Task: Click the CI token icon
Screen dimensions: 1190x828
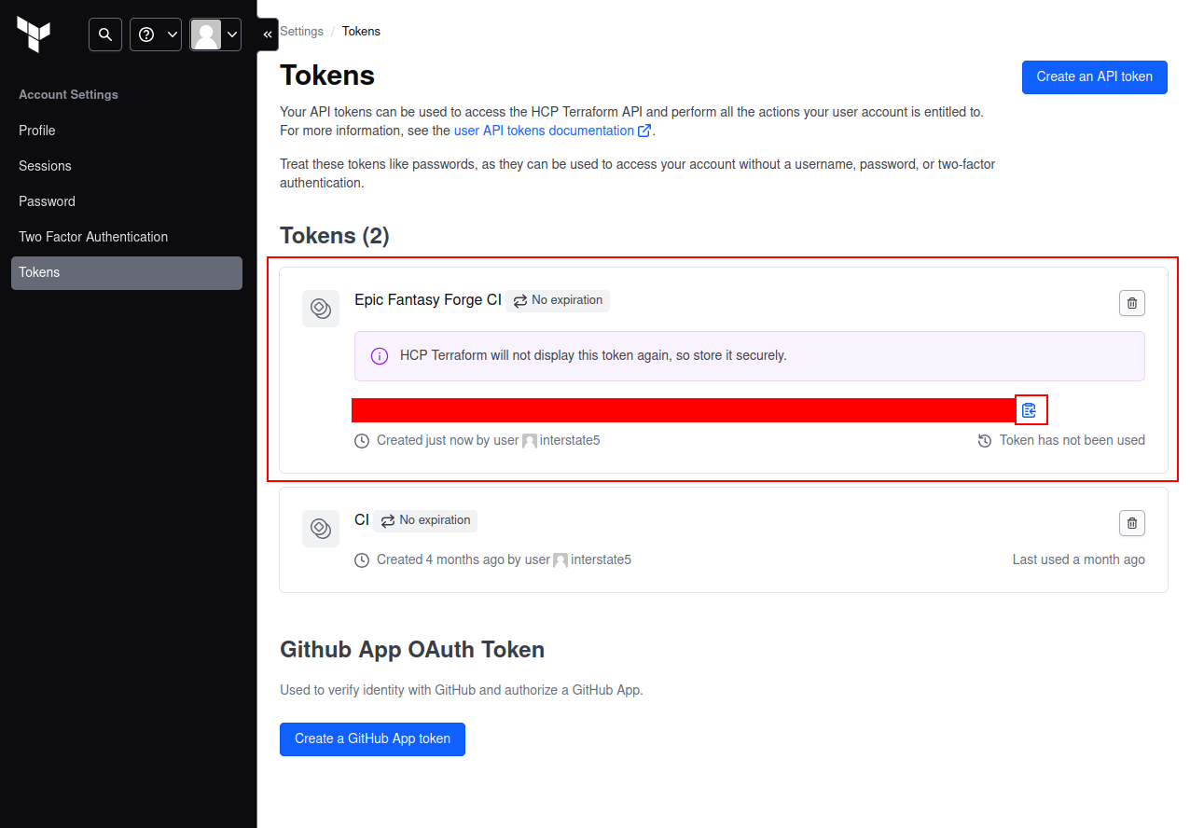Action: point(321,529)
